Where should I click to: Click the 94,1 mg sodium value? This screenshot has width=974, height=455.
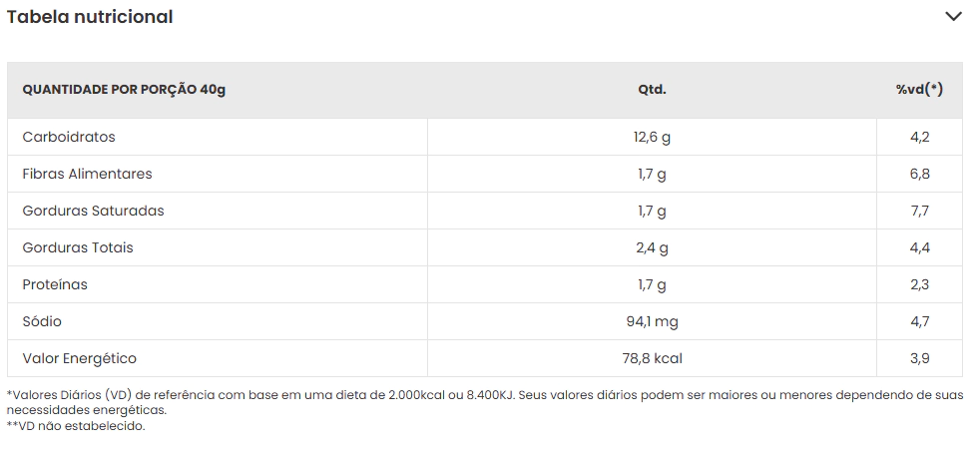point(652,321)
